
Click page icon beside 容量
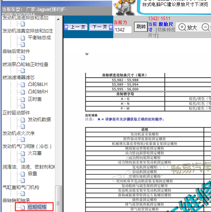tap(23, 174)
